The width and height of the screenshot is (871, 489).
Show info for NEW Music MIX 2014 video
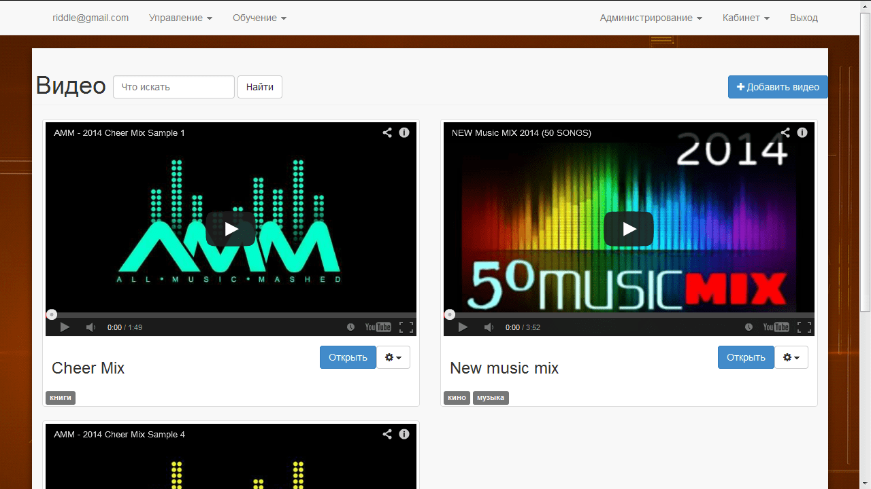802,132
